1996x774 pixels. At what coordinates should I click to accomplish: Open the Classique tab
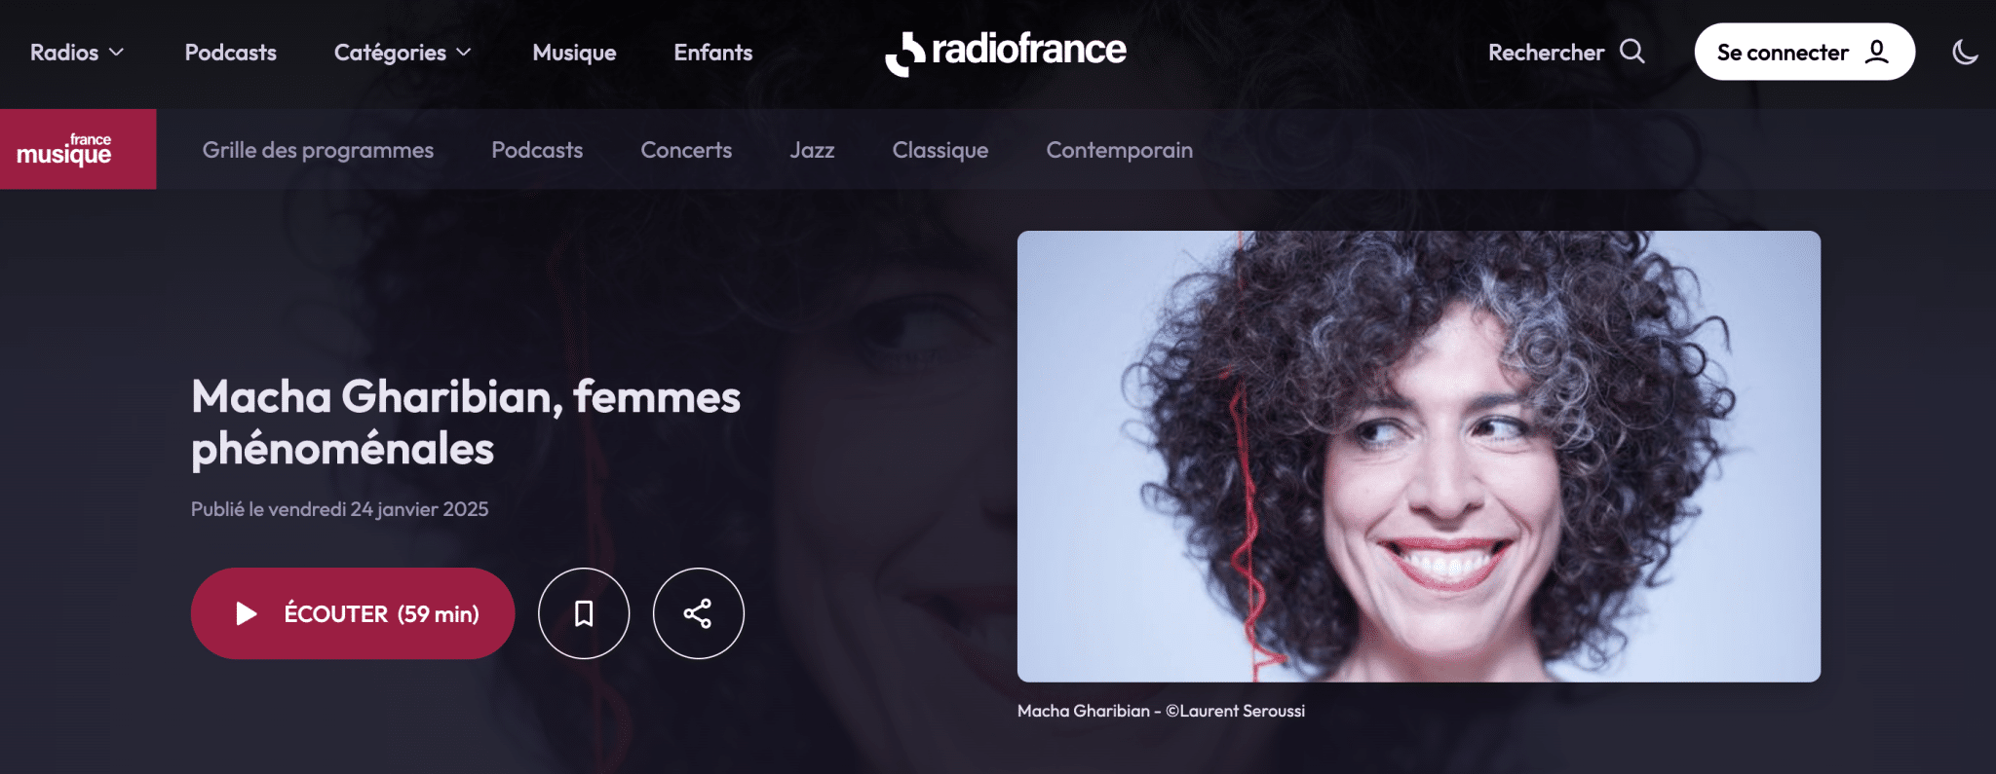pyautogui.click(x=940, y=150)
